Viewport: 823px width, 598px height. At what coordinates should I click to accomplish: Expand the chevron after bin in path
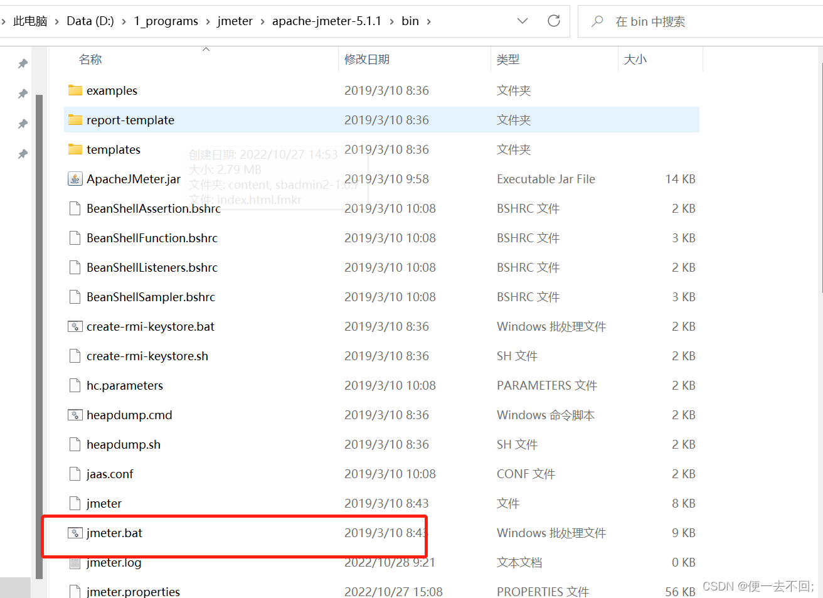coord(429,21)
